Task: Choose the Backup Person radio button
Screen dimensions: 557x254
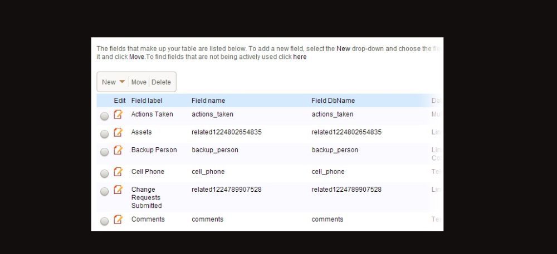Action: [x=105, y=152]
